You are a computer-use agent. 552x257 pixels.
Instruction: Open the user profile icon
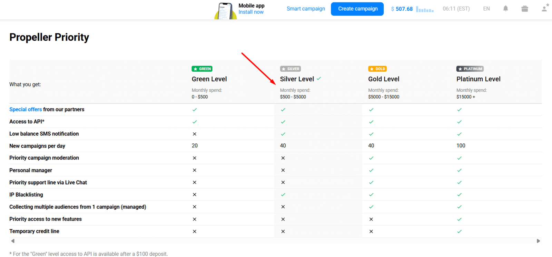(x=545, y=8)
